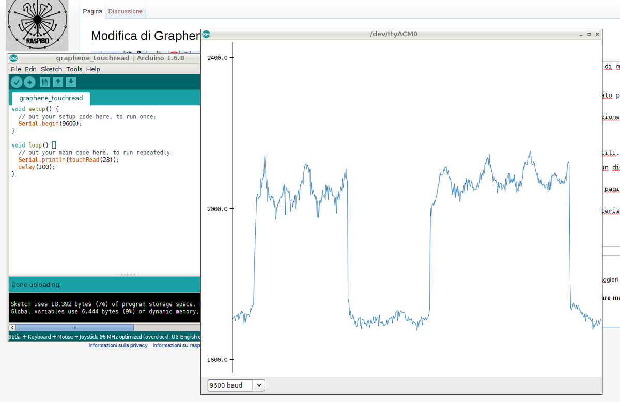Open the Help menu
620x402 pixels.
[93, 69]
